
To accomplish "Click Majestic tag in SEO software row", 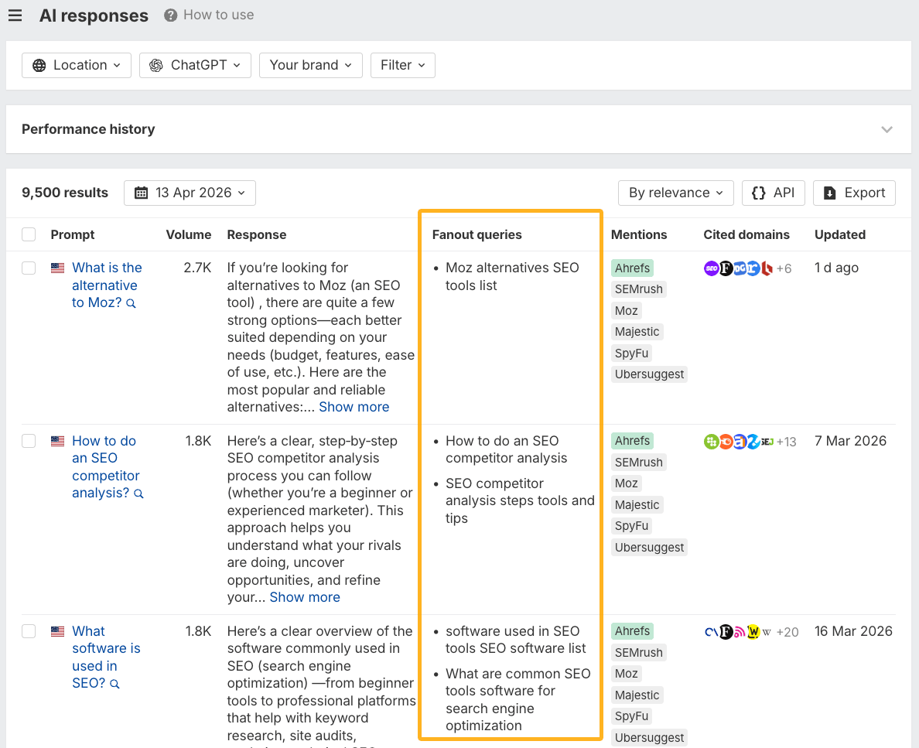I will point(637,695).
